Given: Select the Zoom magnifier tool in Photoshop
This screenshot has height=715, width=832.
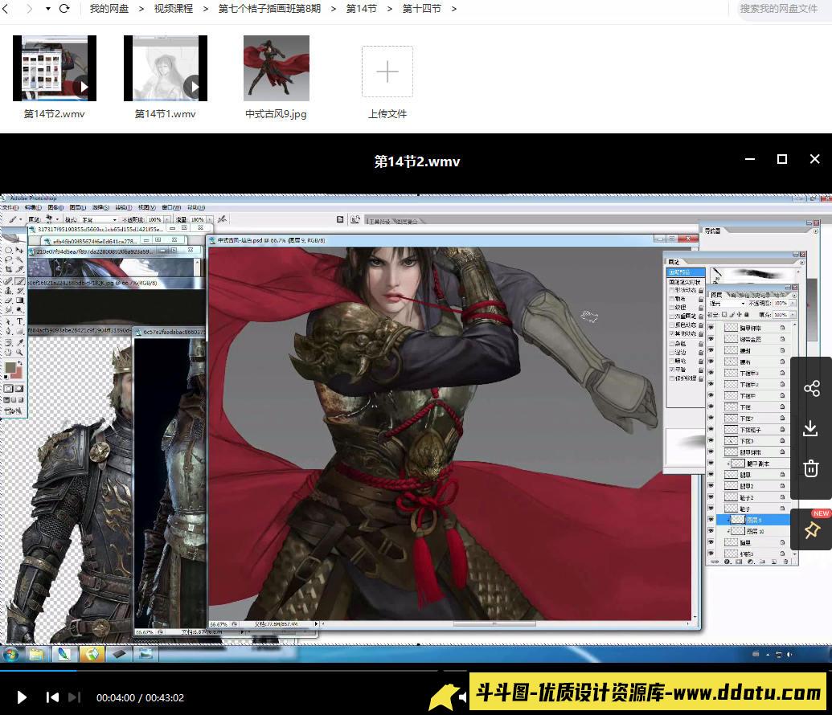Looking at the screenshot, I should point(19,352).
